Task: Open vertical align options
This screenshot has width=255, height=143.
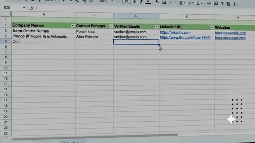Action: 198,3
